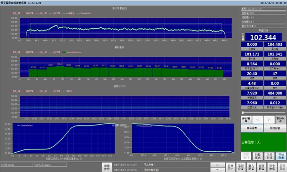
Task: Click the lower log entry 开始扫描测量
Action: coord(161,170)
